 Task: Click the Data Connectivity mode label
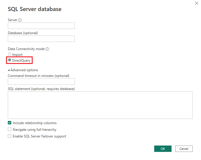pyautogui.click(x=26, y=49)
